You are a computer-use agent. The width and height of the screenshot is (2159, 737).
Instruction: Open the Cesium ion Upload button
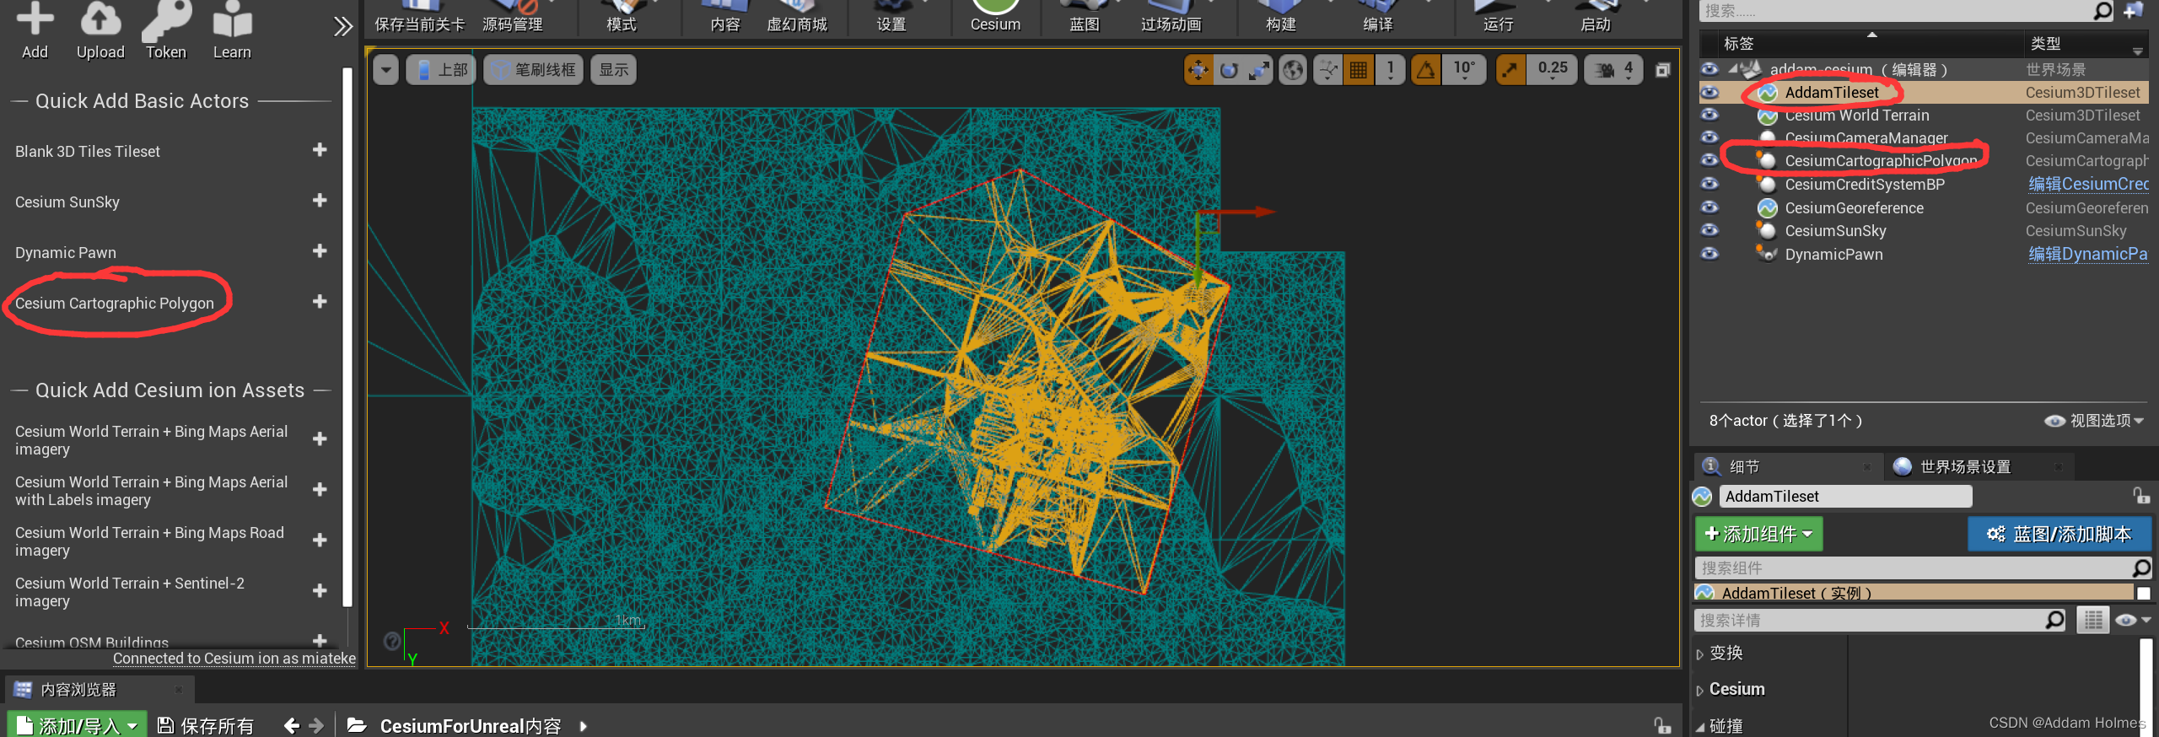click(100, 30)
